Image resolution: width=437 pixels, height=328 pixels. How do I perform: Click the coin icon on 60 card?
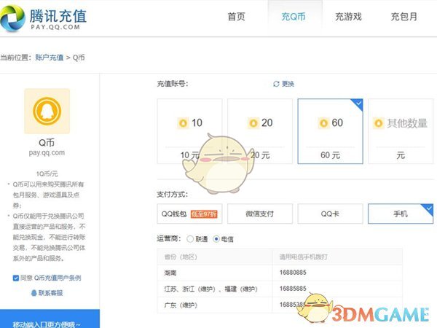[323, 123]
